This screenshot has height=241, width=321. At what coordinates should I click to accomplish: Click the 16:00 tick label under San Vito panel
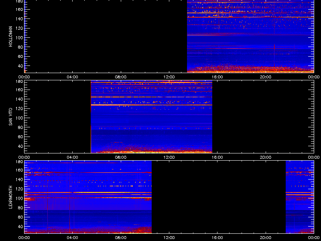tap(217, 157)
